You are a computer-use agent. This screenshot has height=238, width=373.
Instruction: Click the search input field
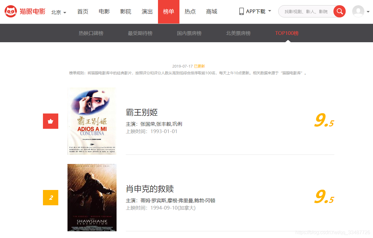click(x=307, y=11)
